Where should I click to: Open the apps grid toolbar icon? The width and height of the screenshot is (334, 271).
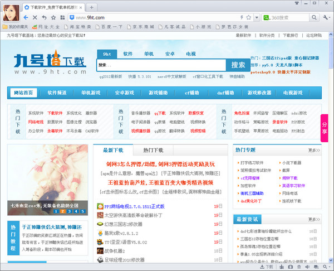point(62,17)
